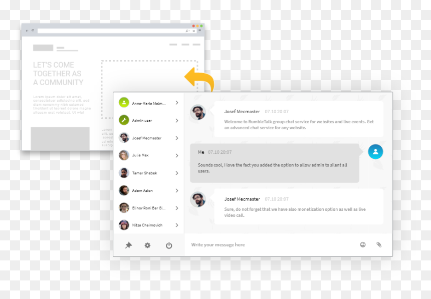The image size is (431, 299).
Task: Expand Tamar Shebek row chevron
Action: (x=177, y=173)
